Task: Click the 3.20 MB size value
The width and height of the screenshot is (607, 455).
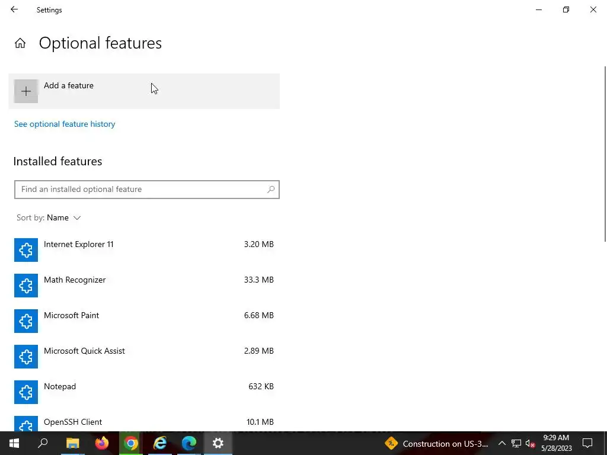Action: click(259, 245)
